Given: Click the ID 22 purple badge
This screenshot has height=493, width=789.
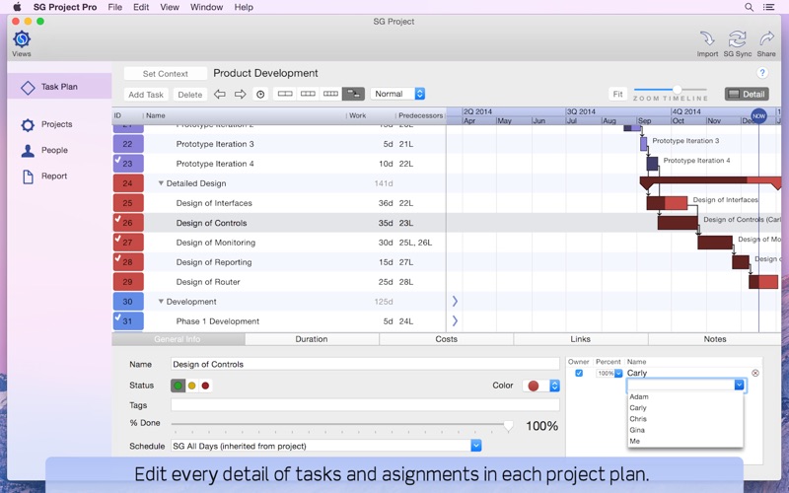Looking at the screenshot, I should tap(128, 144).
